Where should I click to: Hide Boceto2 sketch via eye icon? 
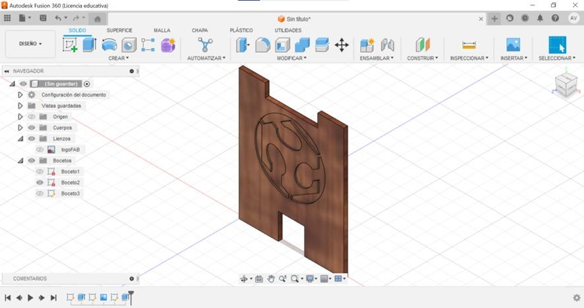pyautogui.click(x=40, y=183)
